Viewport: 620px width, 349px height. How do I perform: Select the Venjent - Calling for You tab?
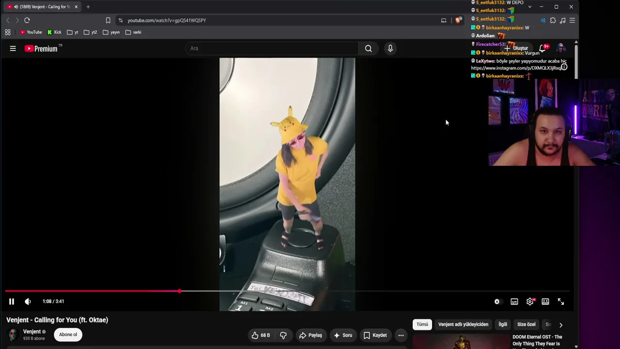tap(43, 7)
